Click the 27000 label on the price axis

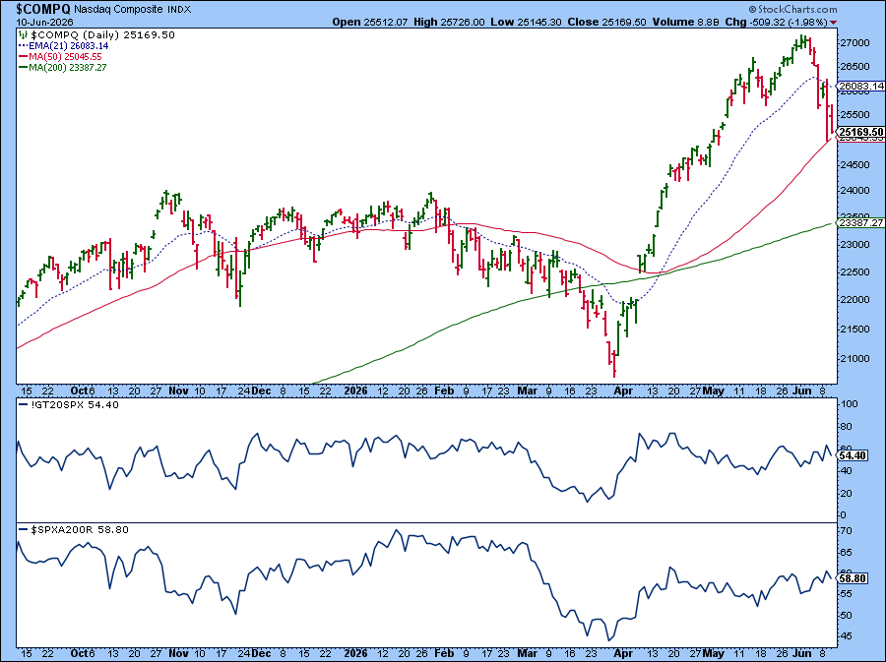click(854, 43)
